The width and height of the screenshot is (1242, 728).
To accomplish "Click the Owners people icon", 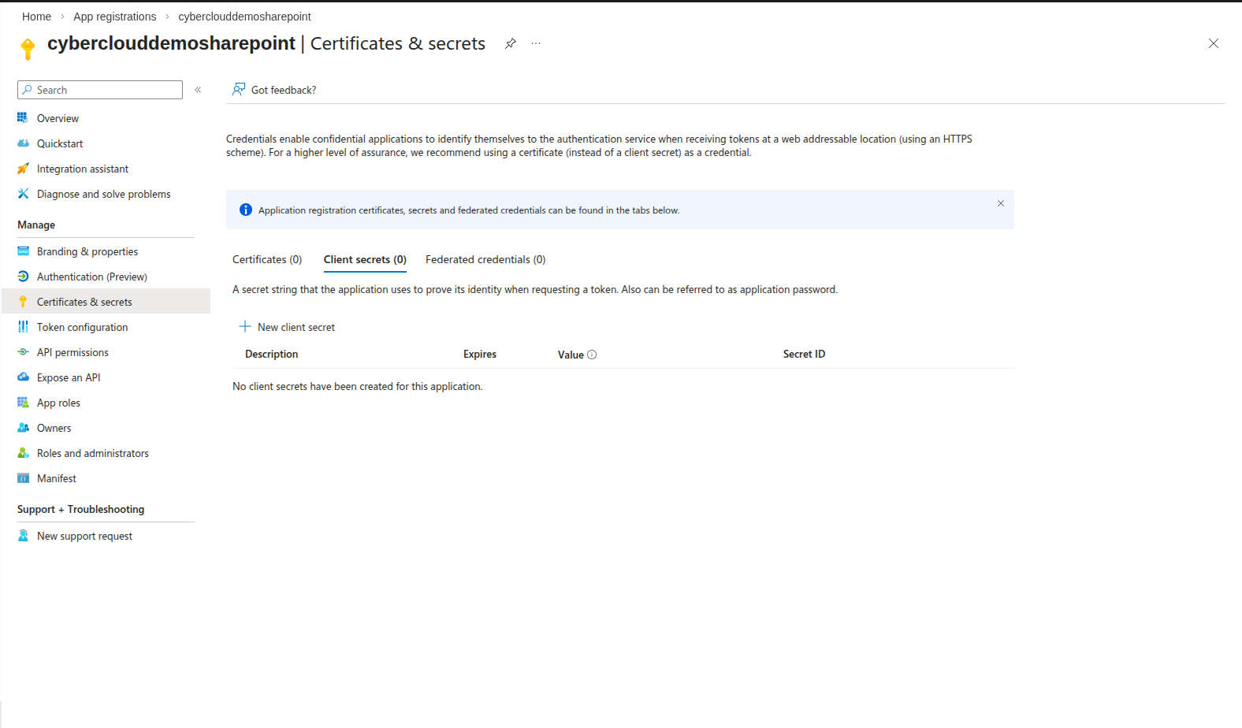I will click(x=23, y=428).
